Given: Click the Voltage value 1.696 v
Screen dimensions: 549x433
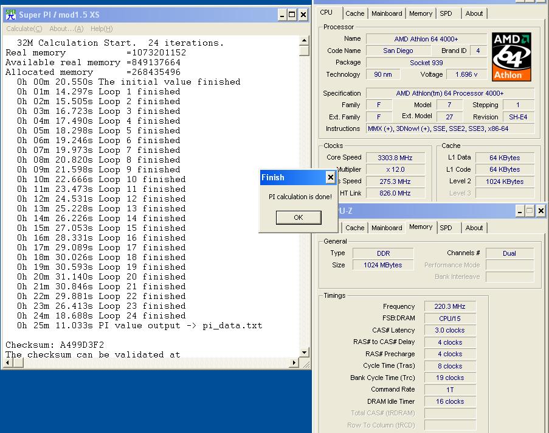Looking at the screenshot, I should tap(466, 74).
